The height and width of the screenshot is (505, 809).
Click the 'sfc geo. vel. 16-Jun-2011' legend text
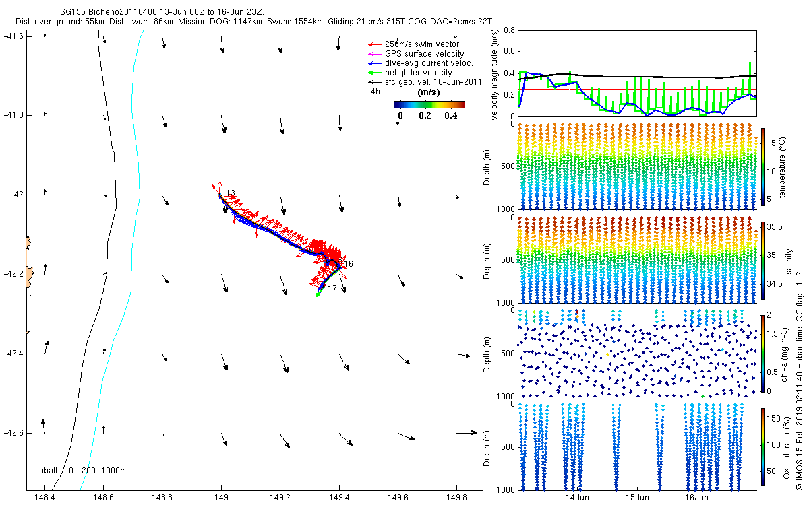coord(433,82)
